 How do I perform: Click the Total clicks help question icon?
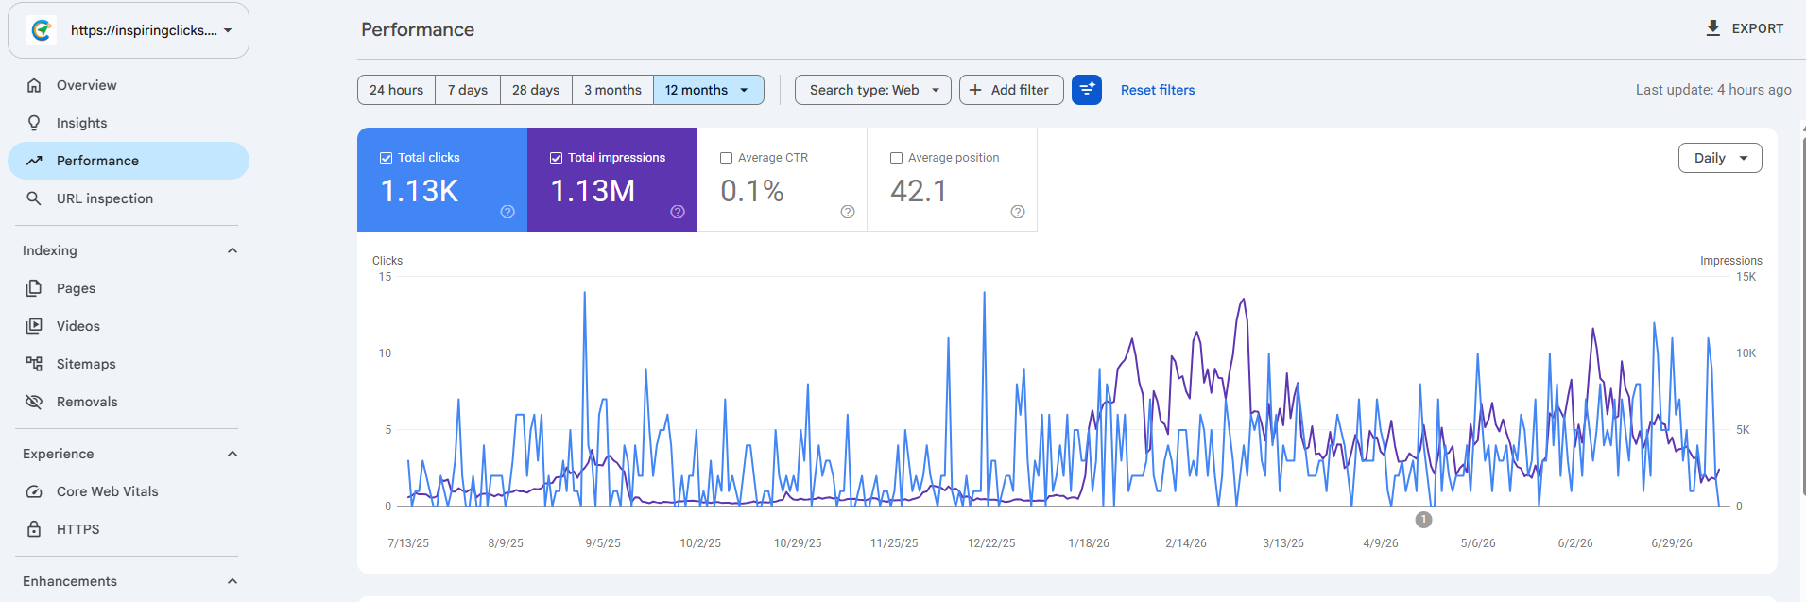[x=507, y=212]
